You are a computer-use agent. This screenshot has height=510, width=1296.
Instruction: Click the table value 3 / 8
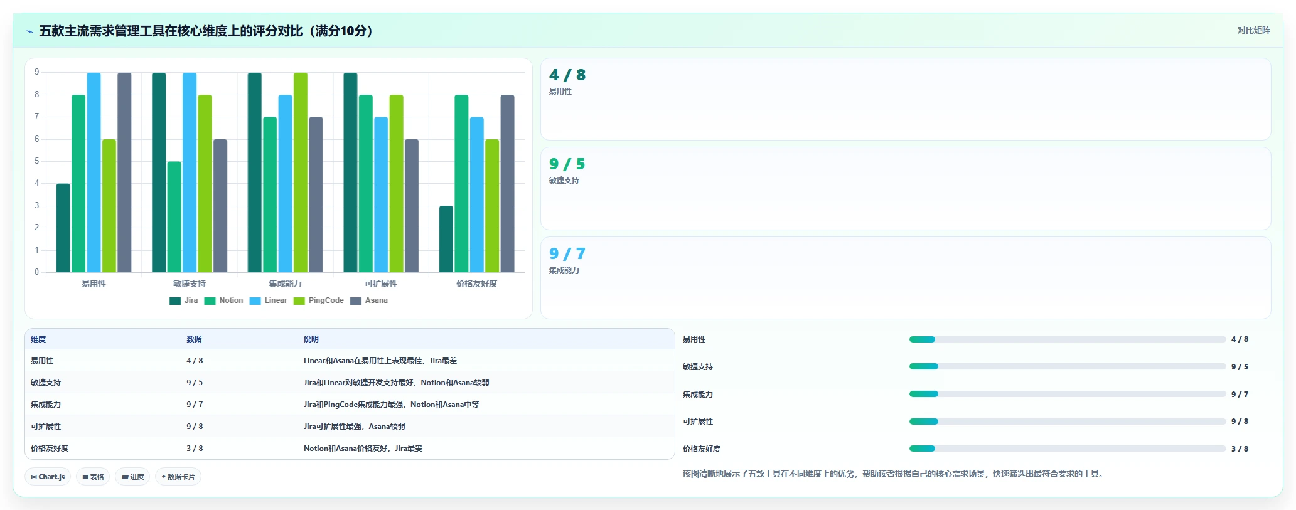point(195,449)
